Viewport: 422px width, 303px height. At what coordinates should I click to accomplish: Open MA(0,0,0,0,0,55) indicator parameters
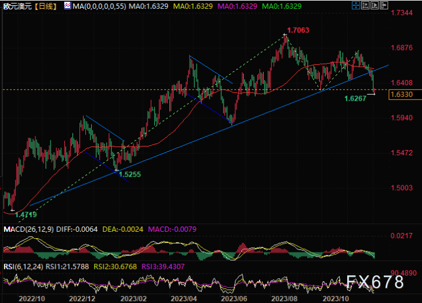(x=99, y=6)
